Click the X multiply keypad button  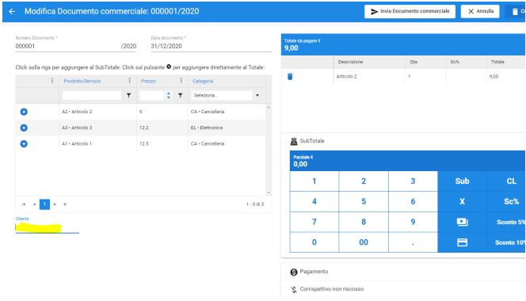tap(463, 201)
